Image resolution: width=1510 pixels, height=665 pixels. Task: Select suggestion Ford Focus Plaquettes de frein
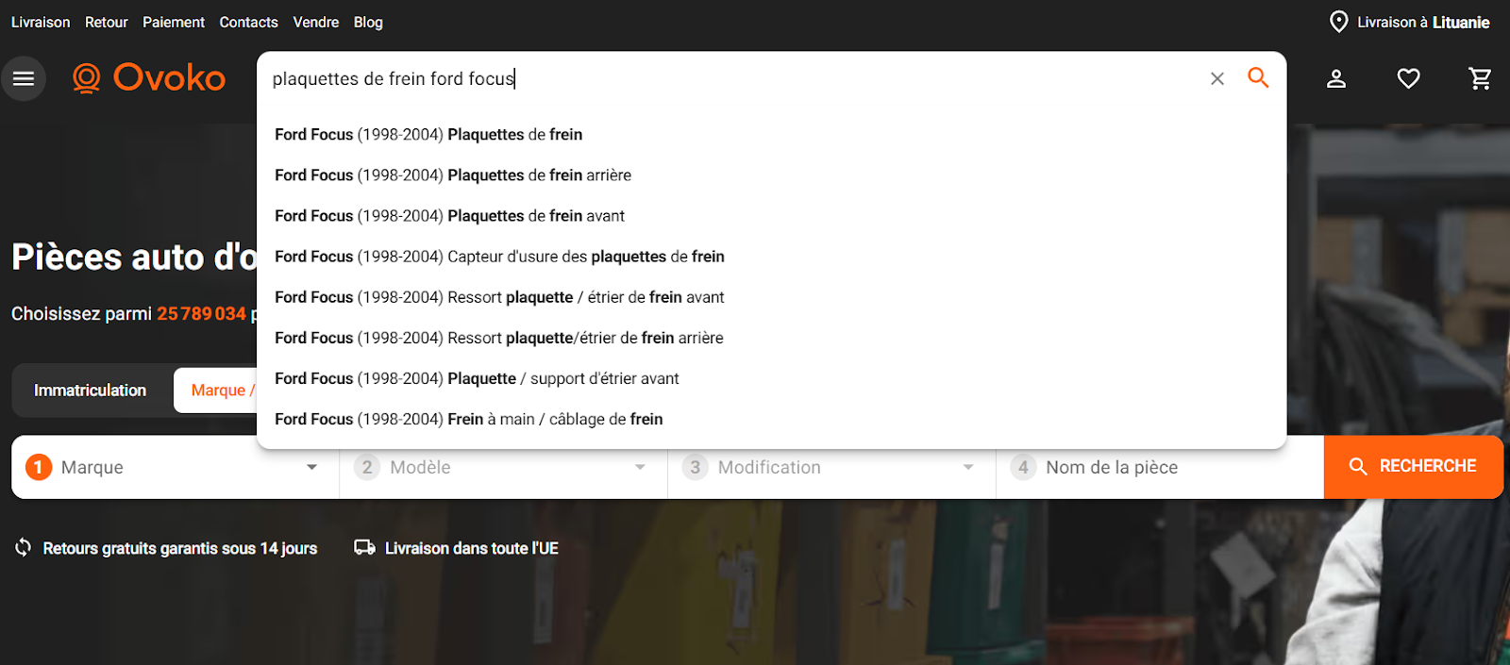click(772, 135)
